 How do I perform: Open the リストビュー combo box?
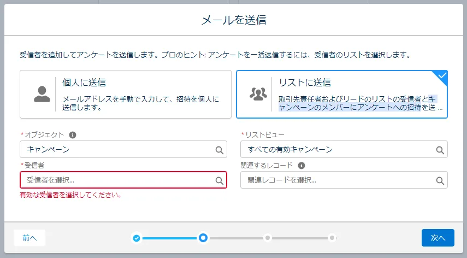339,150
